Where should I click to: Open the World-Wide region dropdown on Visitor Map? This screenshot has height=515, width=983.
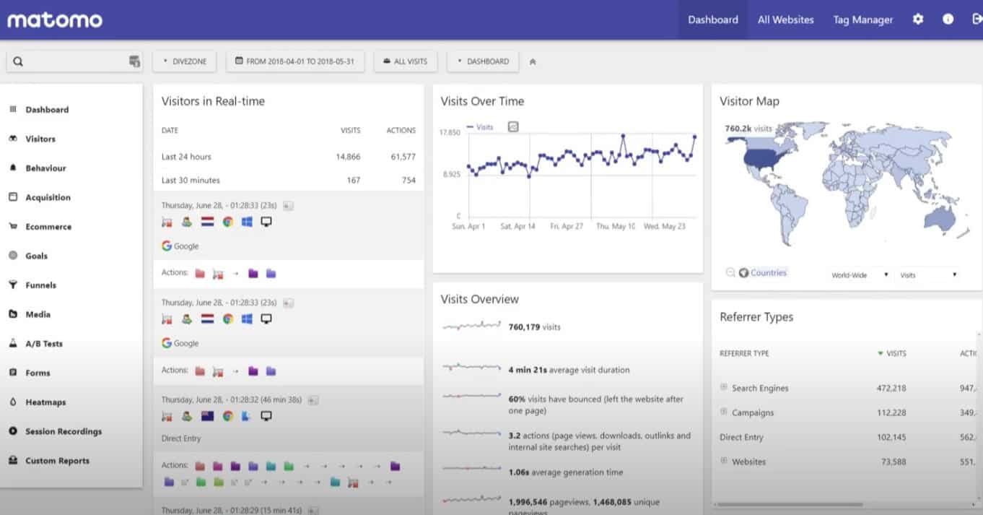pyautogui.click(x=859, y=275)
